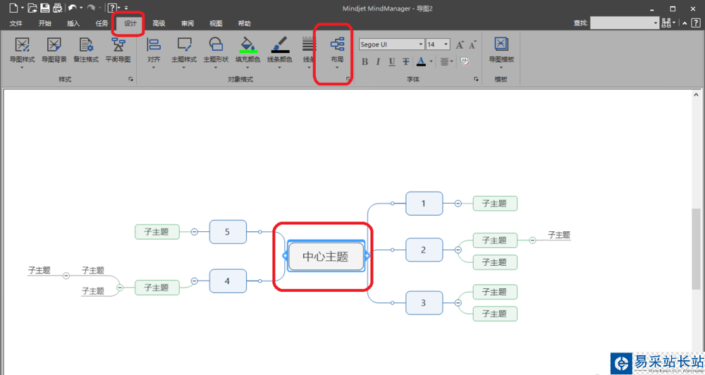
Task: Toggle italic formatting
Action: [x=378, y=61]
